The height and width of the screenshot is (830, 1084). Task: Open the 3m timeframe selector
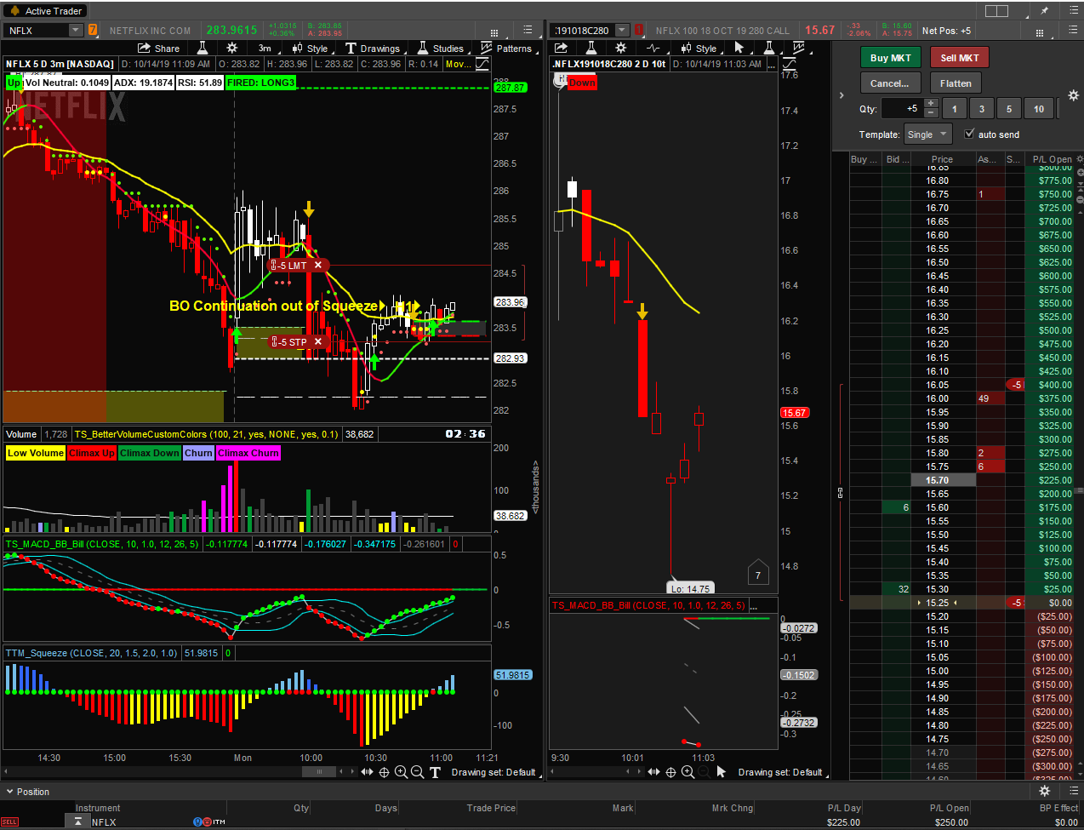click(x=265, y=49)
